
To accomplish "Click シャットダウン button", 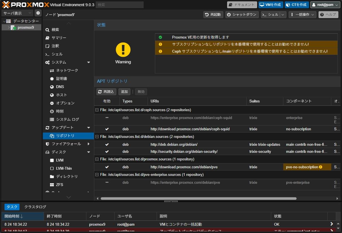I will pyautogui.click(x=242, y=15).
